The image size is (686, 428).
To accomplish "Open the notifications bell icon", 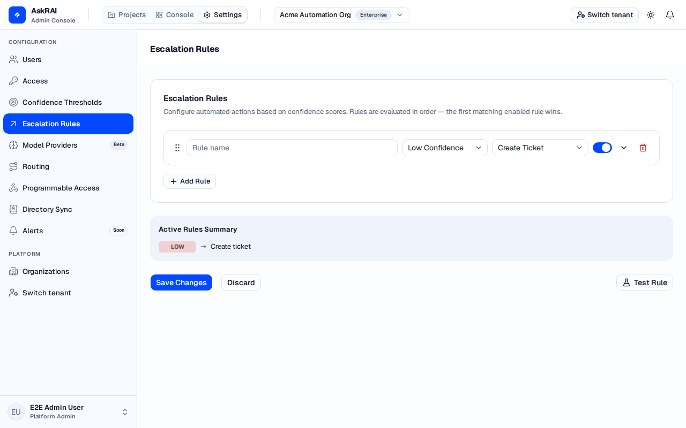I will (670, 15).
